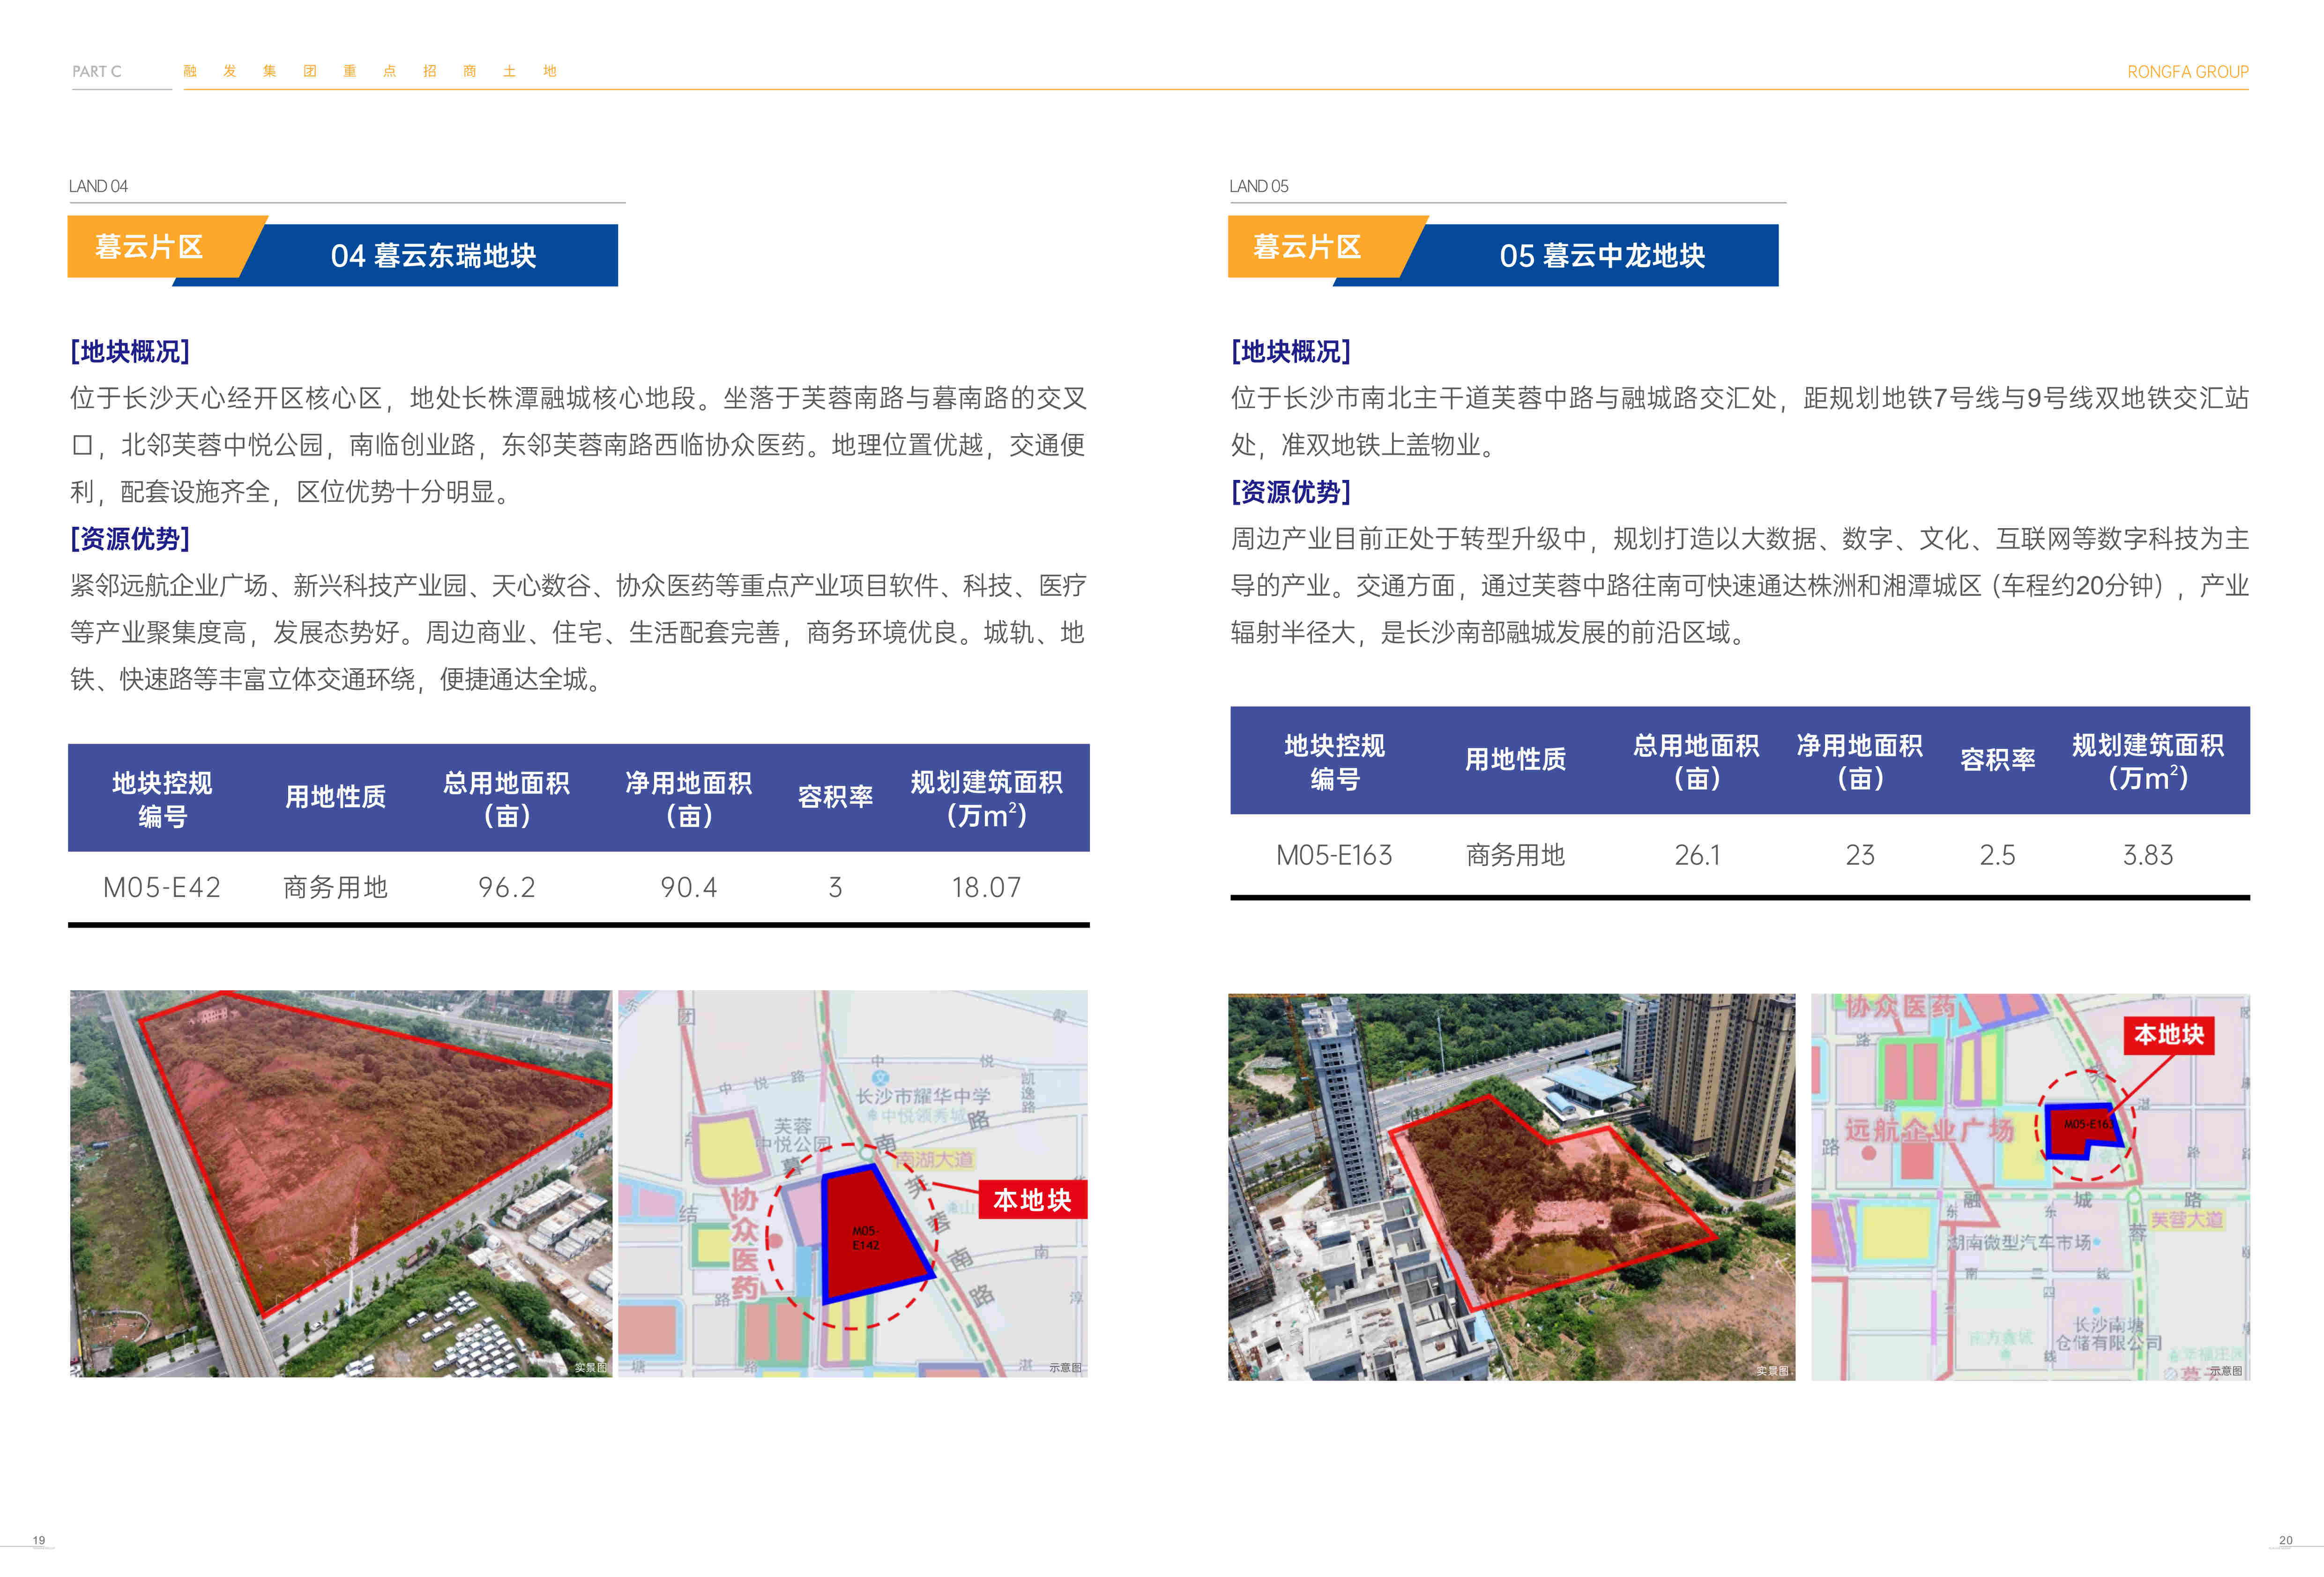This screenshot has height=1577, width=2324.
Task: Click the 容积率 header in the Land 05 table
Action: pos(1997,760)
